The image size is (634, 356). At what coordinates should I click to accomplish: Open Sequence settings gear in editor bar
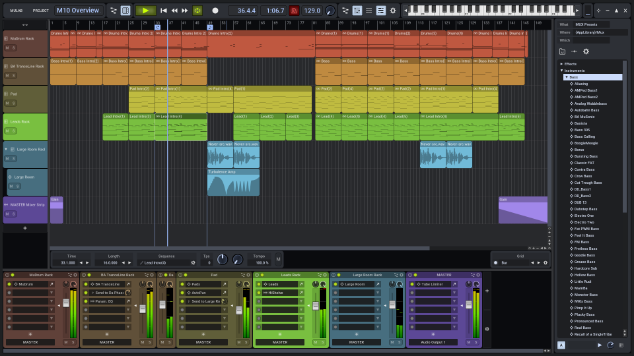[x=194, y=262]
